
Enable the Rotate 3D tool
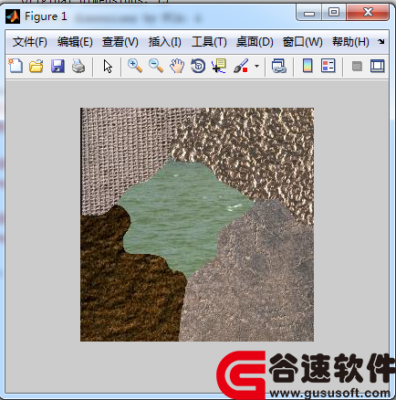[198, 66]
